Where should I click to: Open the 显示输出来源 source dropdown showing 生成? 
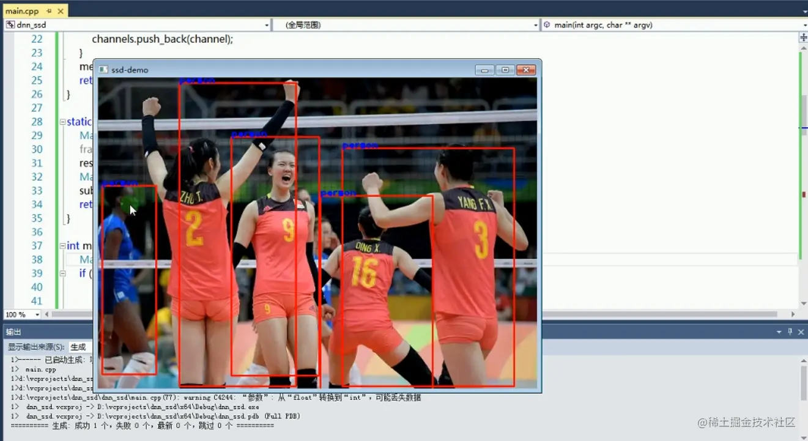click(80, 347)
